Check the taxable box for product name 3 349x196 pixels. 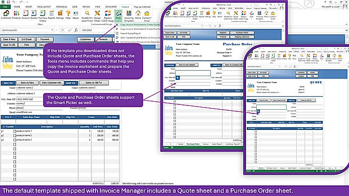(x=15, y=140)
